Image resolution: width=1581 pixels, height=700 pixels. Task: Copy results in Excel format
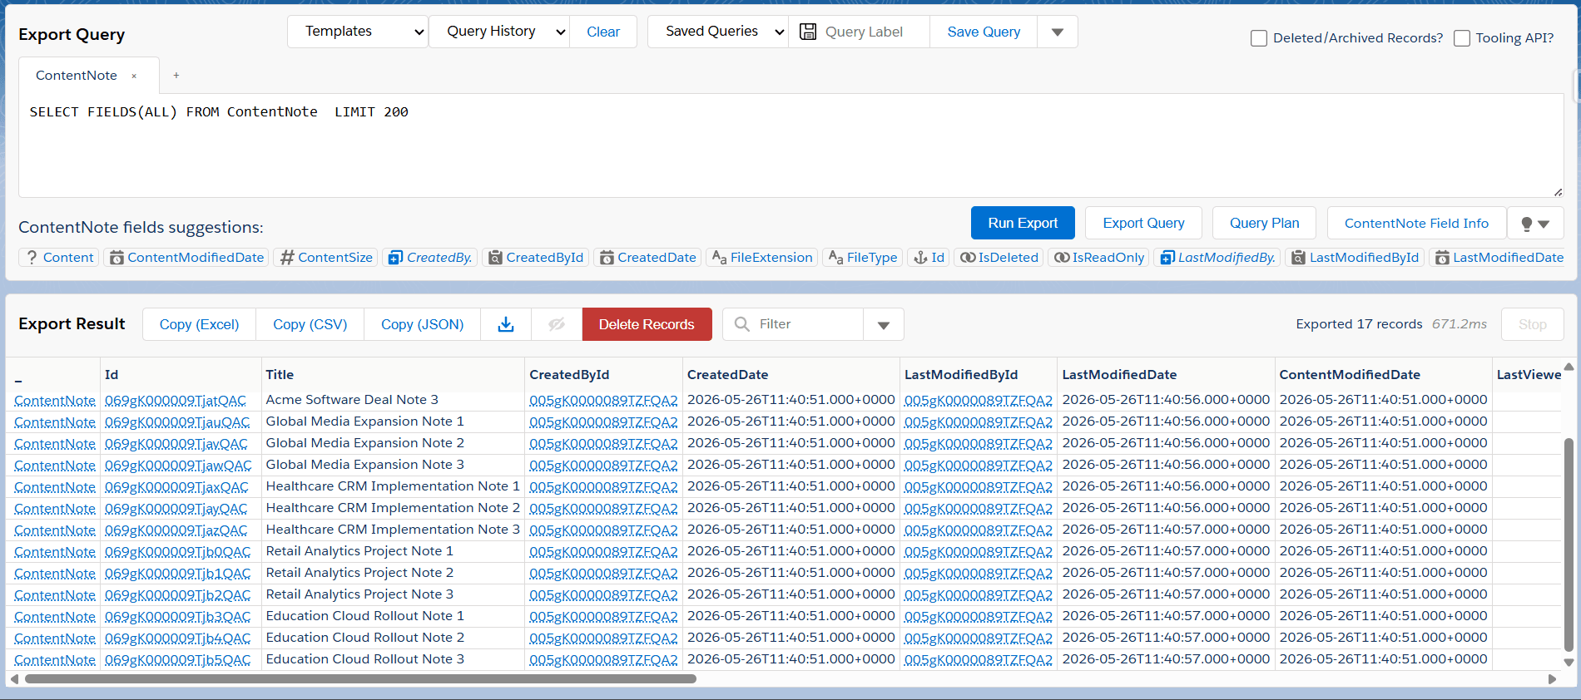coord(199,324)
